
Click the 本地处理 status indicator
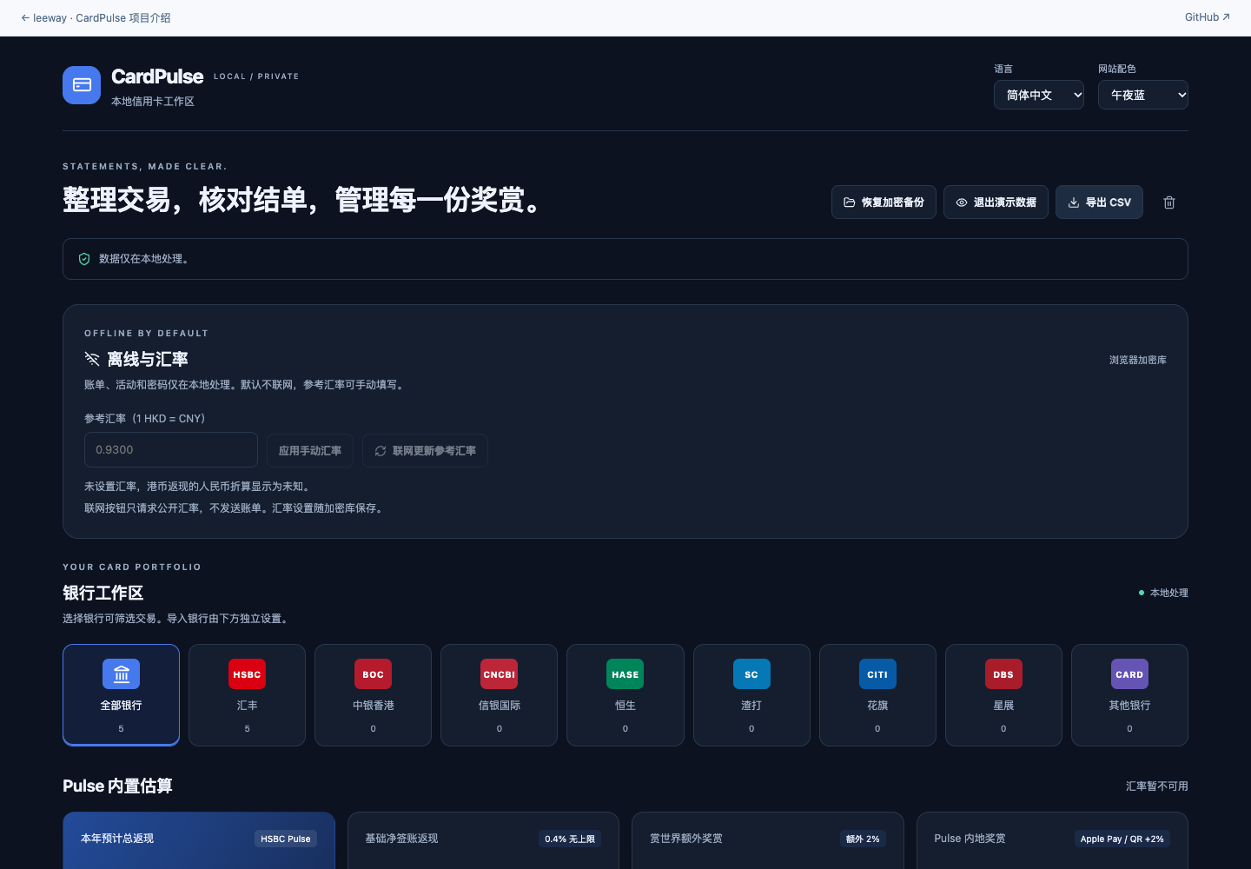pos(1163,593)
